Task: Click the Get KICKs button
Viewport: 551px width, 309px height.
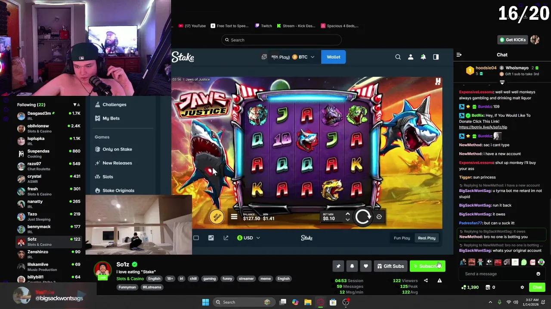Action: click(x=513, y=39)
